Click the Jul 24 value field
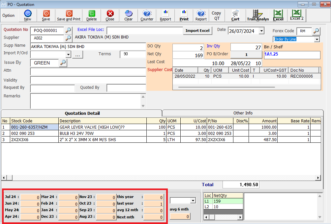331x224 pixels. (30, 197)
